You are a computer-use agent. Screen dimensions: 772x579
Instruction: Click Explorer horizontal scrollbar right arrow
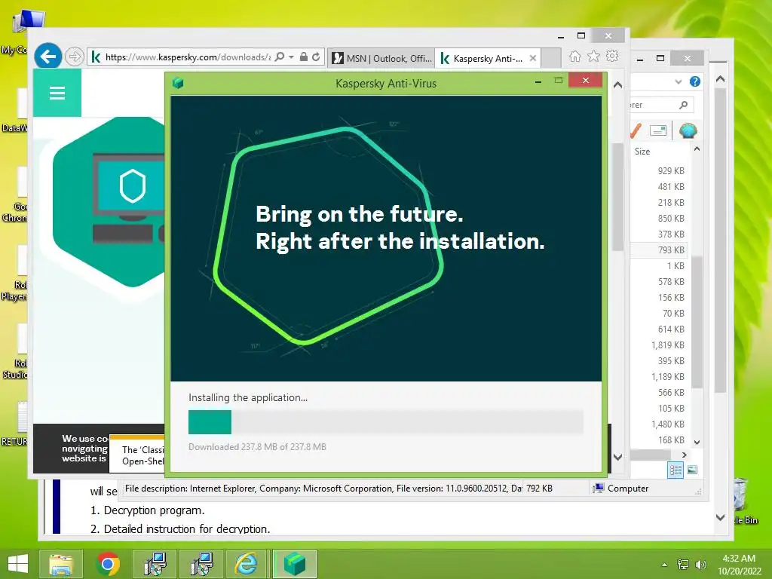tap(684, 455)
